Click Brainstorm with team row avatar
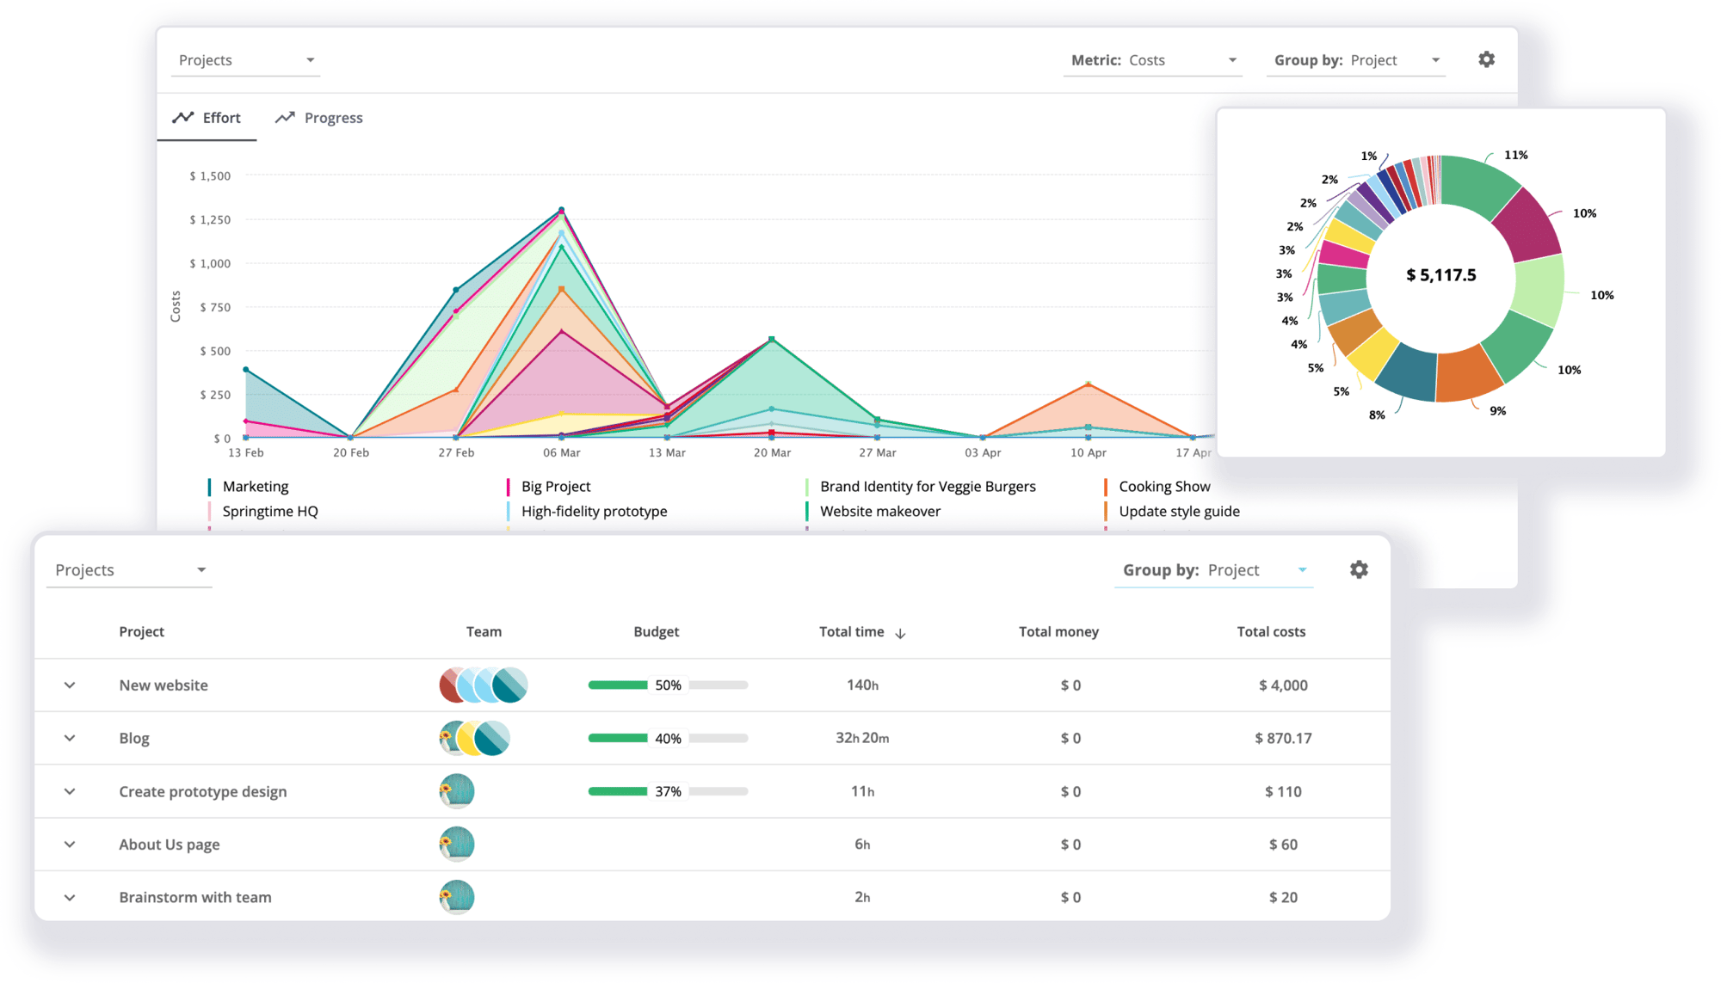Viewport: 1721px width, 983px height. click(457, 897)
